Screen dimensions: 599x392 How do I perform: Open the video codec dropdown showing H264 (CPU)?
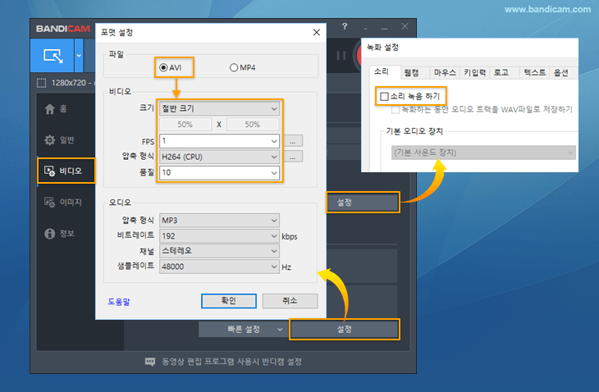(x=219, y=157)
